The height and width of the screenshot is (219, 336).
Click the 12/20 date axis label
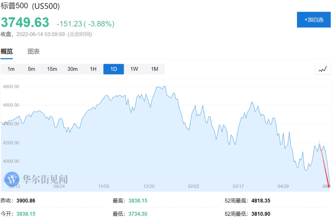click(149, 186)
